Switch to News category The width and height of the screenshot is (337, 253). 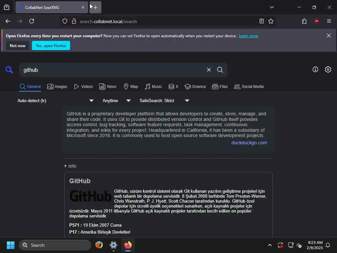(x=108, y=87)
